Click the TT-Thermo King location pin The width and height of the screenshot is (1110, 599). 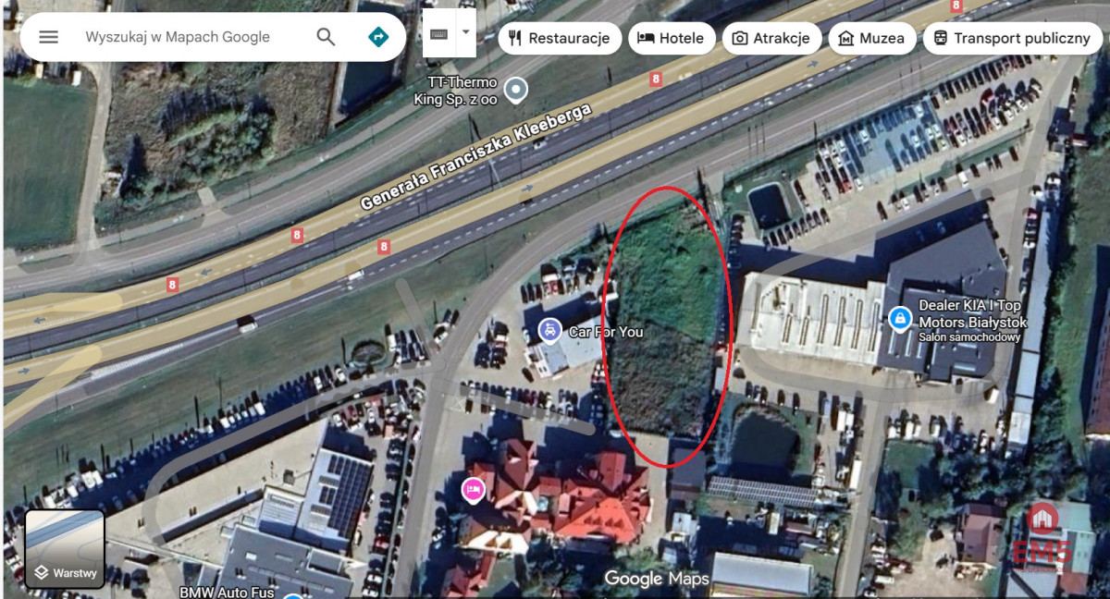[516, 90]
